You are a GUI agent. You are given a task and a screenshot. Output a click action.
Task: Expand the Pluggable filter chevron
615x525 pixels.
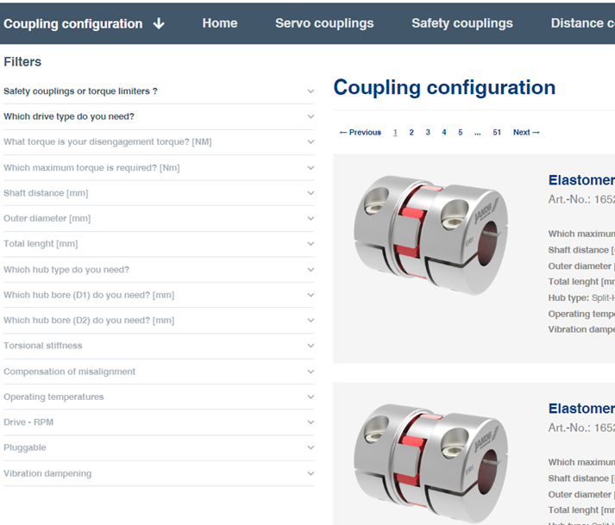coord(311,448)
